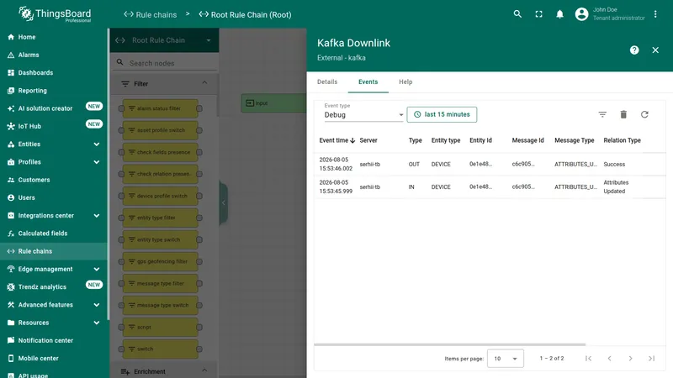Click horizontal scrollbar of events table
673x378 pixels.
pyautogui.click(x=449, y=344)
